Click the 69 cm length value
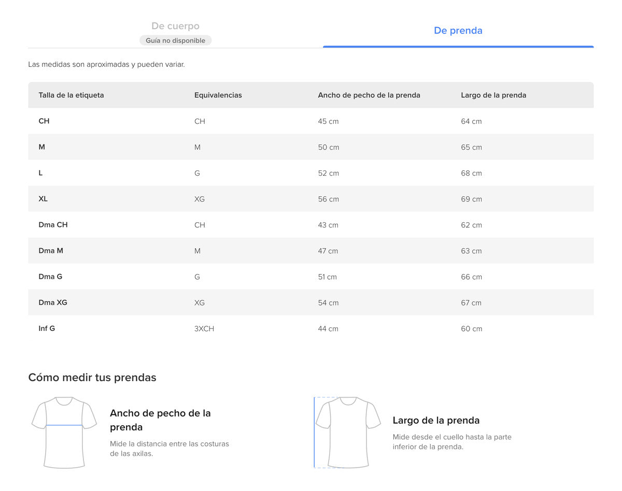Screen dimensions: 622x491 (x=471, y=199)
